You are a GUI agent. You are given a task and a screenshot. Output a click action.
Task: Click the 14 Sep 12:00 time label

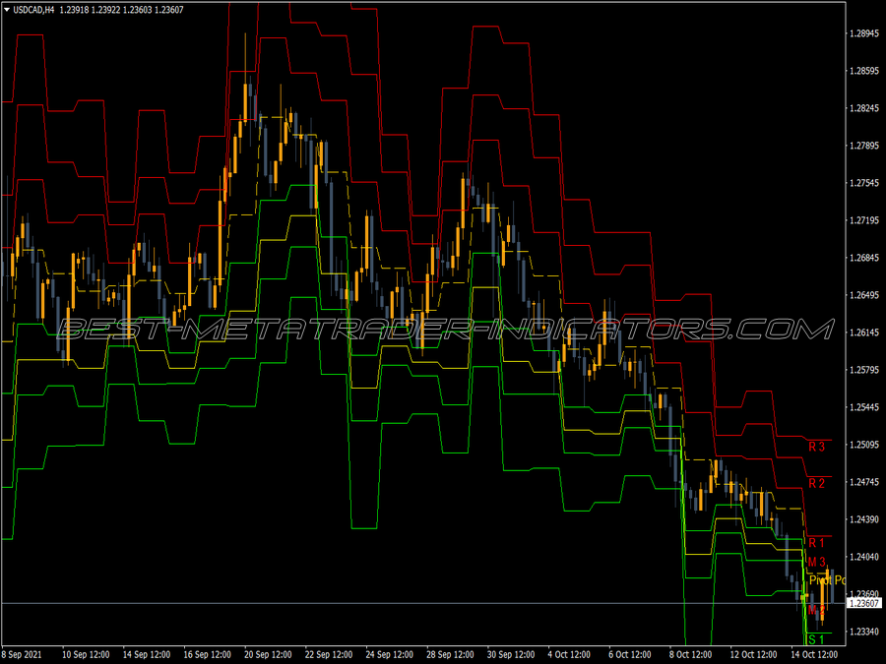pos(147,654)
